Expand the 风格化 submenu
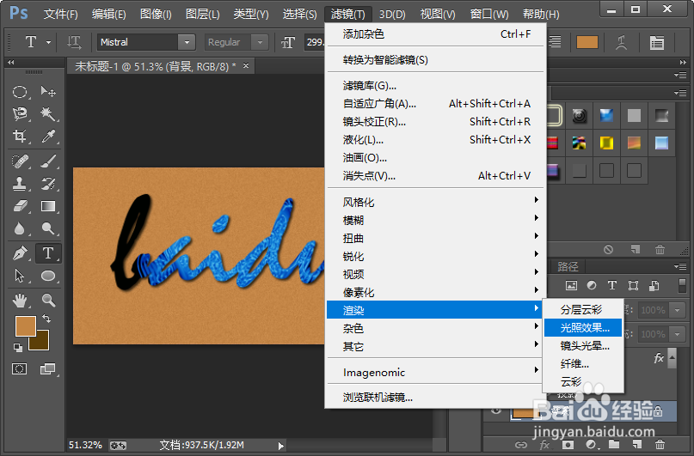 (436, 203)
